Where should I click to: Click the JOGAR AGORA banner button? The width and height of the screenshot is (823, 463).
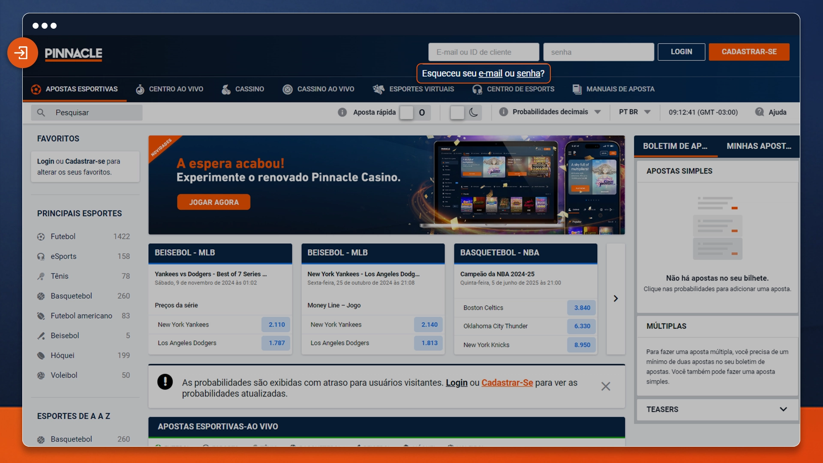pos(213,202)
